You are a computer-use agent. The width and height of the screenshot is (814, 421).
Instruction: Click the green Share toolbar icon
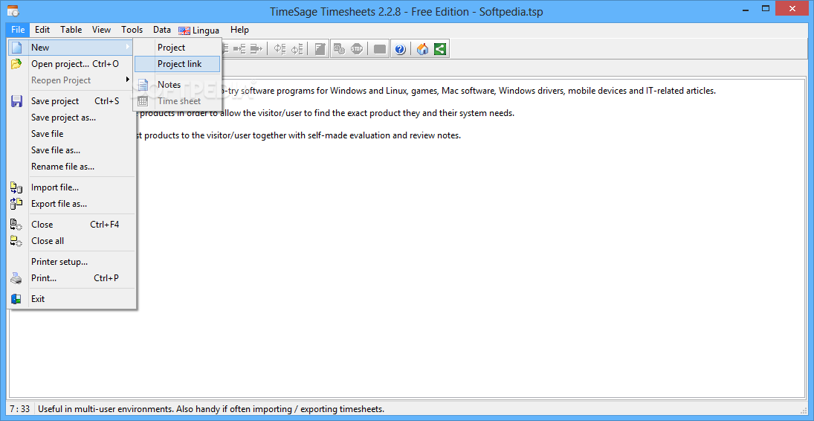pyautogui.click(x=440, y=49)
